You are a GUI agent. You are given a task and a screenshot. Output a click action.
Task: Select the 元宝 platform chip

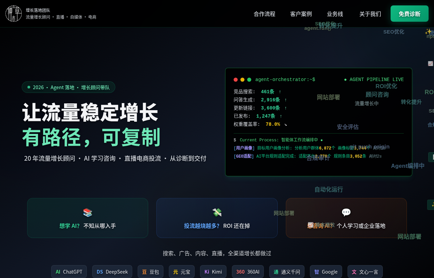(182, 272)
